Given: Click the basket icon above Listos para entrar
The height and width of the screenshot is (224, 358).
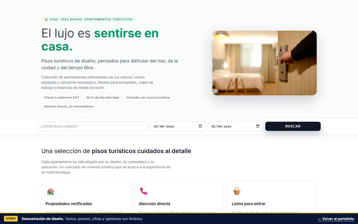Looking at the screenshot, I should pos(237,191).
